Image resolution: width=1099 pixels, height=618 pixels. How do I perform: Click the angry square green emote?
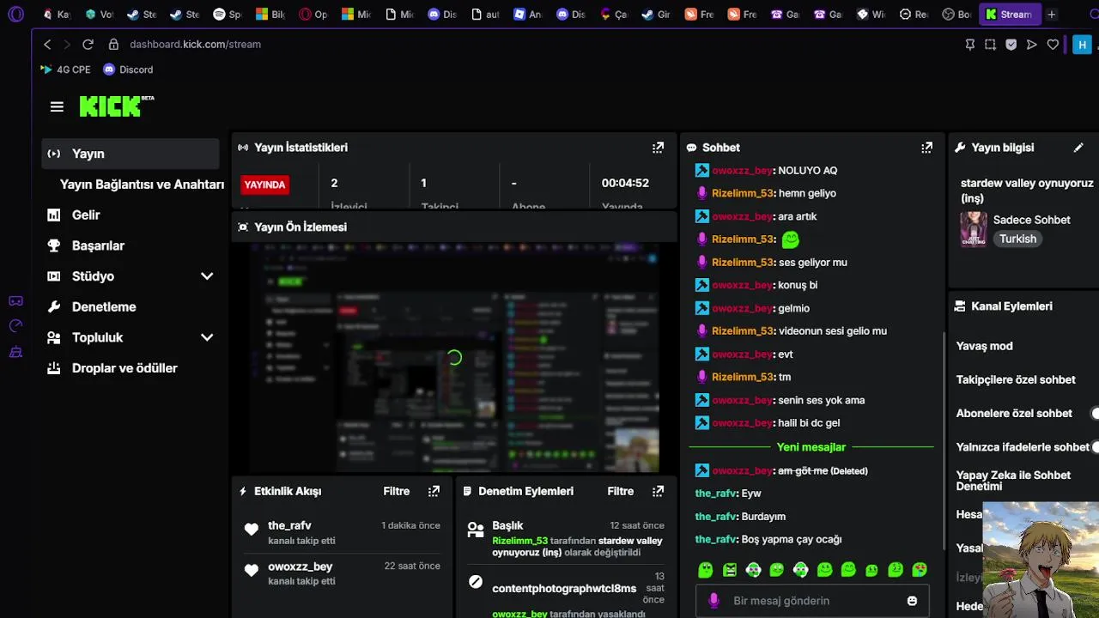[730, 570]
